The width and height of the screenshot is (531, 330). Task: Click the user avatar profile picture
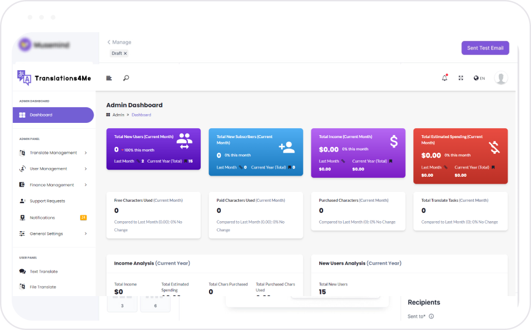tap(501, 78)
